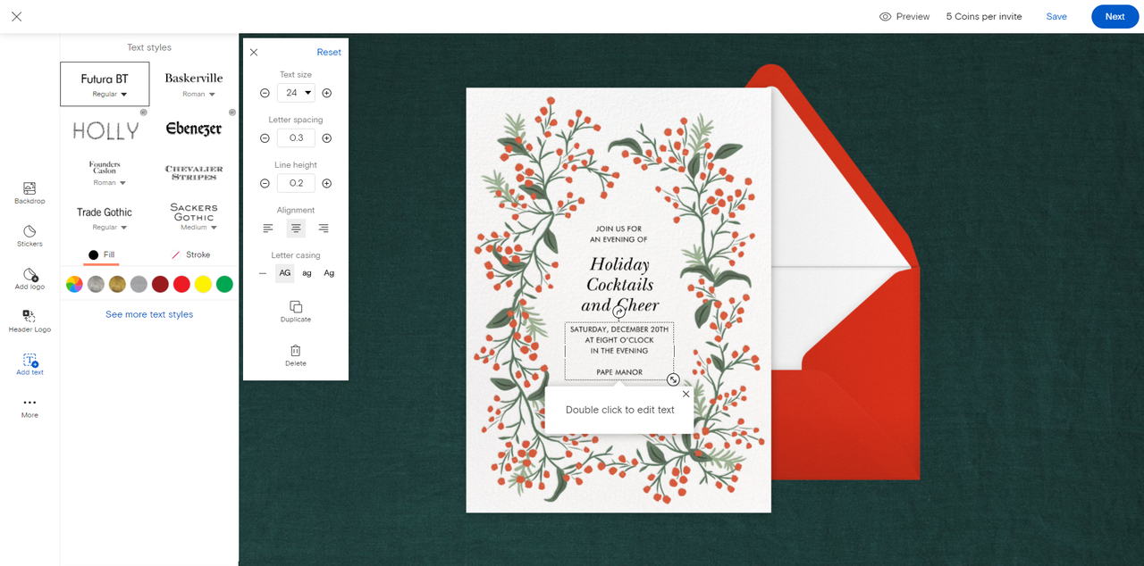Choose the Founders Caslon font
This screenshot has width=1144, height=566.
[105, 167]
